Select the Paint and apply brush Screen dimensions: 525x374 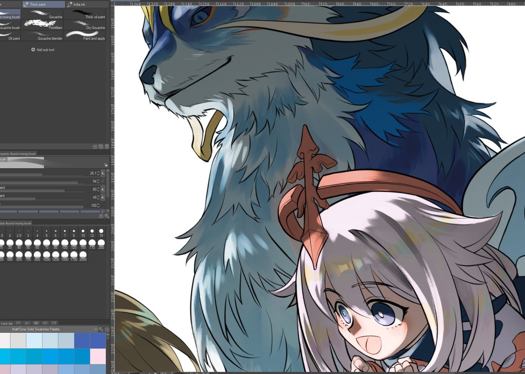tap(85, 36)
